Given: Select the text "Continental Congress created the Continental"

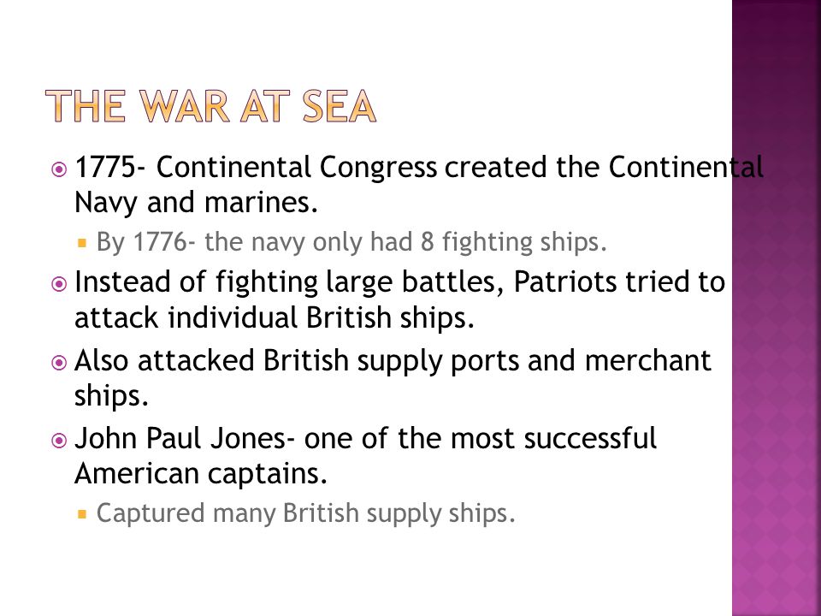Looking at the screenshot, I should 460,168.
